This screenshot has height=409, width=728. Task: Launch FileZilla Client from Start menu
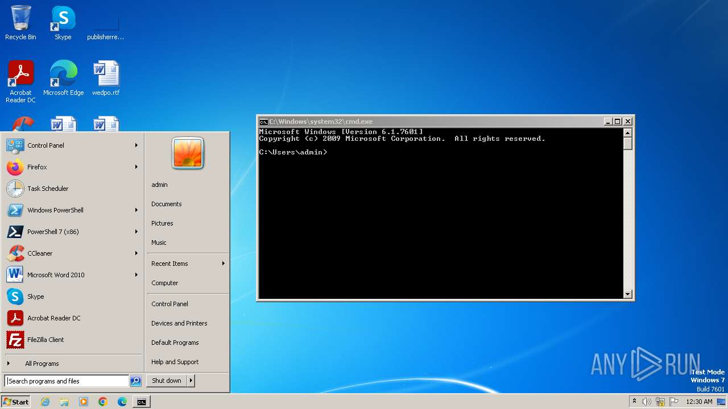[73, 340]
